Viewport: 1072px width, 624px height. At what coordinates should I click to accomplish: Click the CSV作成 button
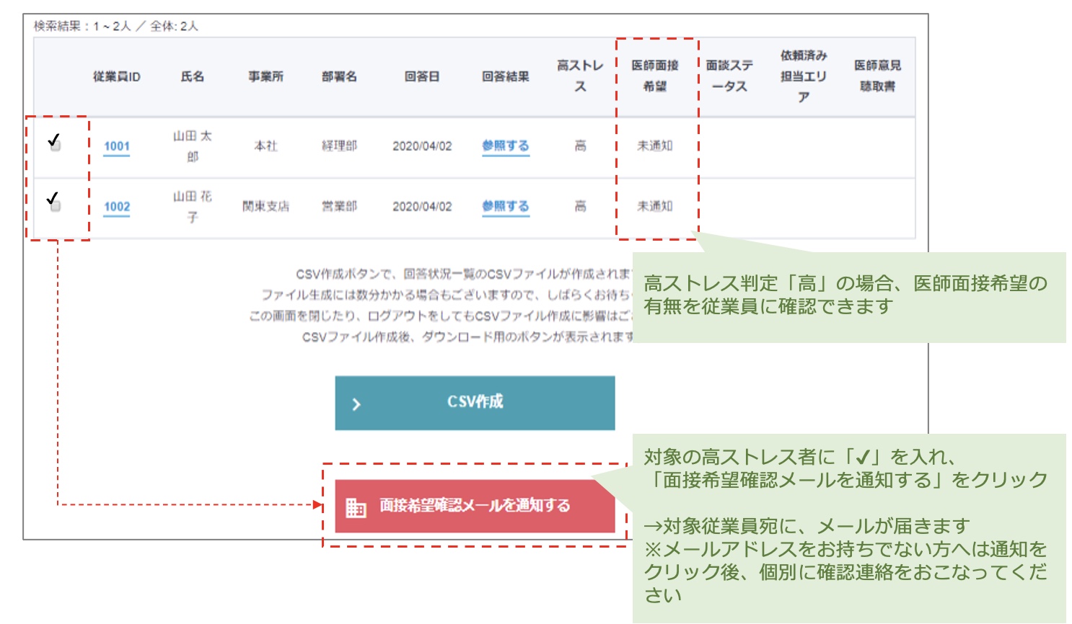(x=475, y=403)
